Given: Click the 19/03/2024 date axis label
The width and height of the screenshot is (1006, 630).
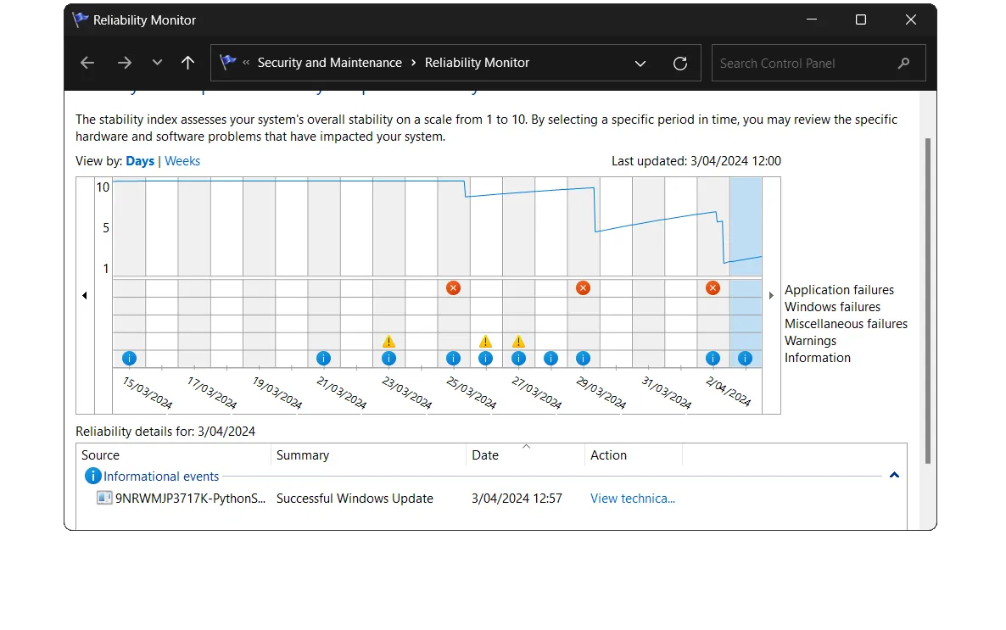Looking at the screenshot, I should click(x=277, y=393).
